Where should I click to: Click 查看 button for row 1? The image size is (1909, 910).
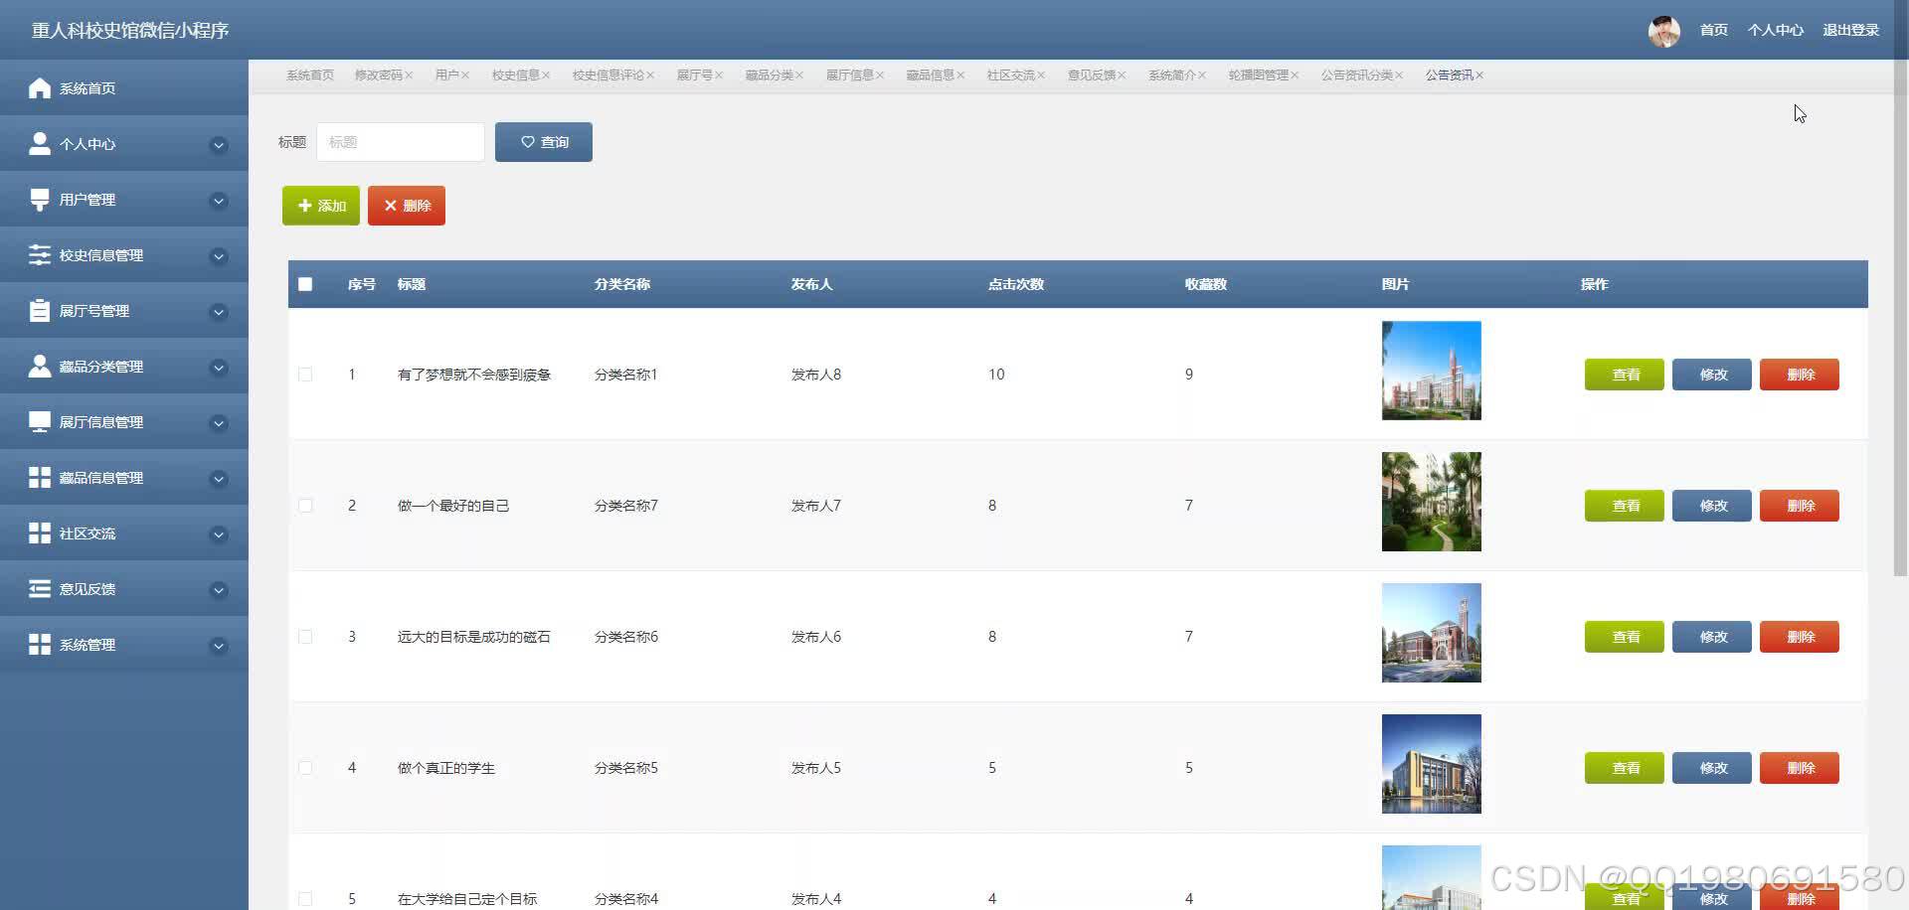click(1625, 375)
